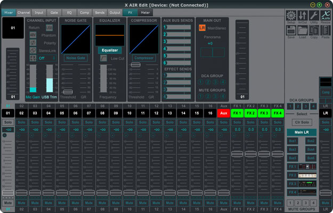Select Bus4 sends layer
The image size is (333, 213).
[x=311, y=149]
